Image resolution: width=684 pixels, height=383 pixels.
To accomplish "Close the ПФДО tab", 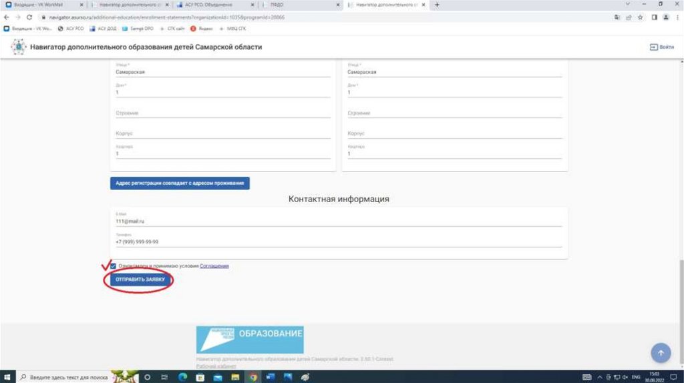I will [x=337, y=5].
